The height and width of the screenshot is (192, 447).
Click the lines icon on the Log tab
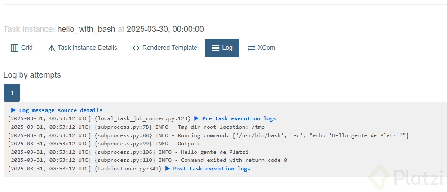coord(216,48)
